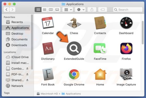Open iCloud Drive in the sidebar
The width and height of the screenshot is (146, 98).
pos(16,57)
